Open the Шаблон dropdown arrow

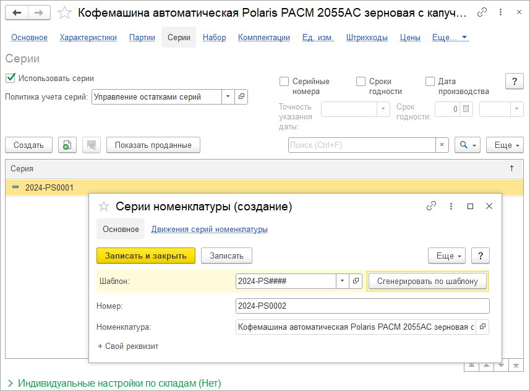[x=343, y=281]
